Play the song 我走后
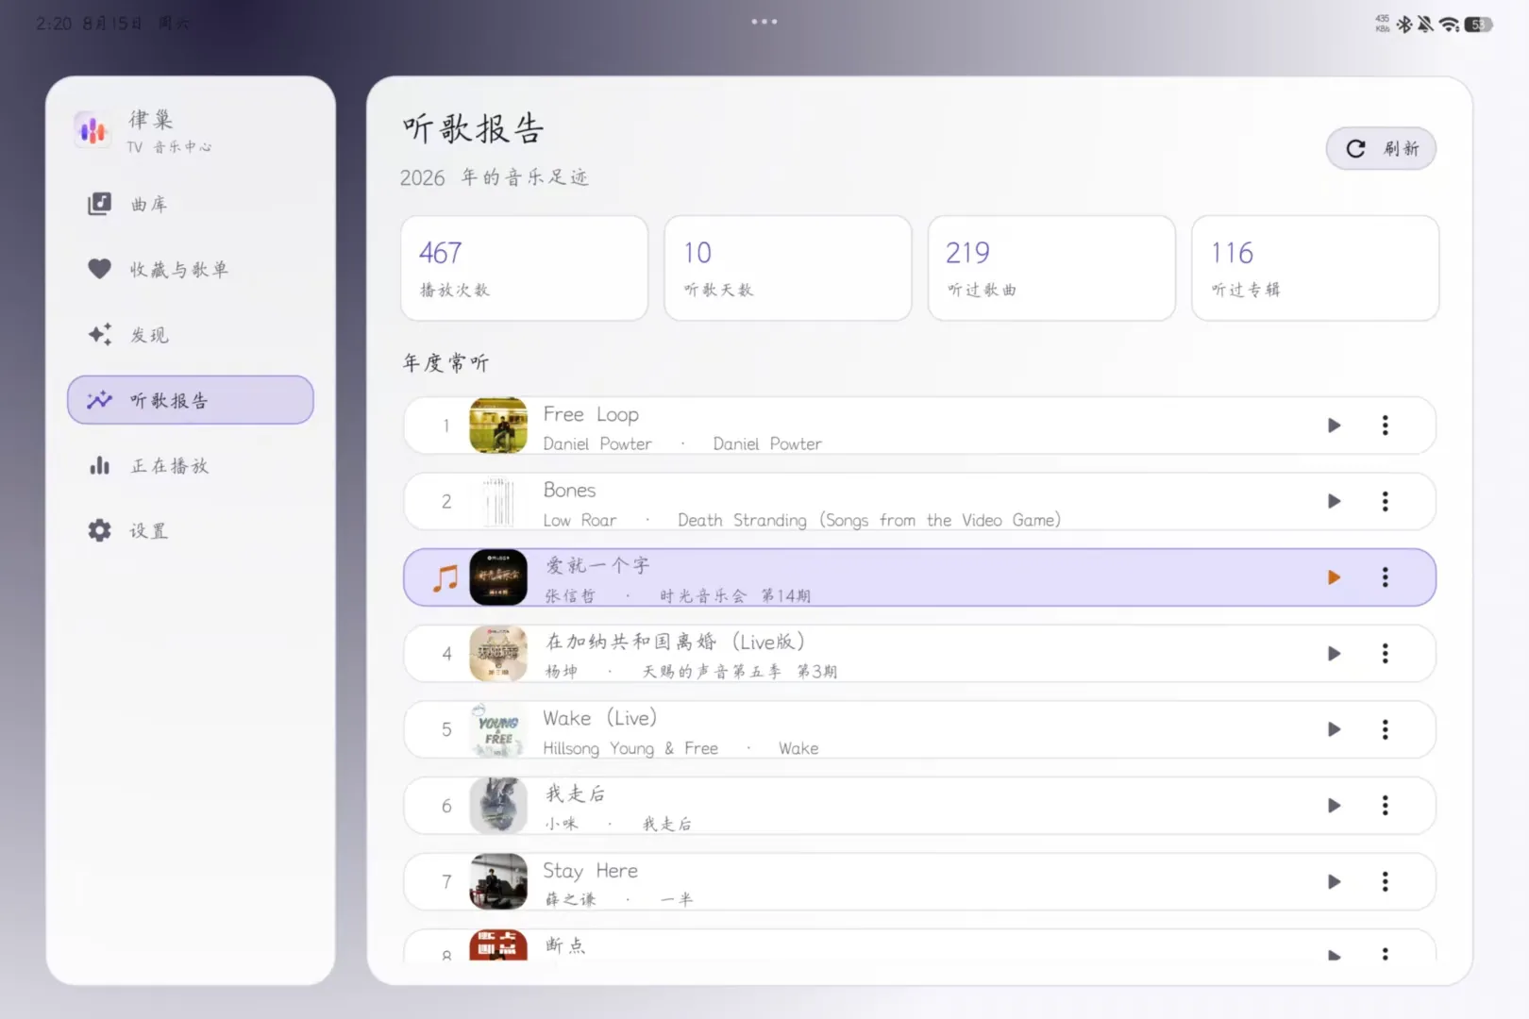The width and height of the screenshot is (1529, 1019). [1334, 806]
